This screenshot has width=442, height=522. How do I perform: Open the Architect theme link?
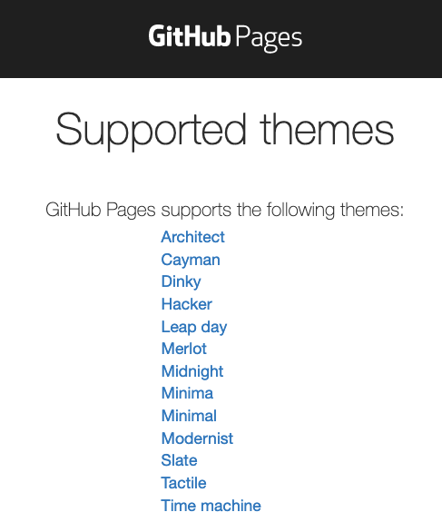(192, 237)
